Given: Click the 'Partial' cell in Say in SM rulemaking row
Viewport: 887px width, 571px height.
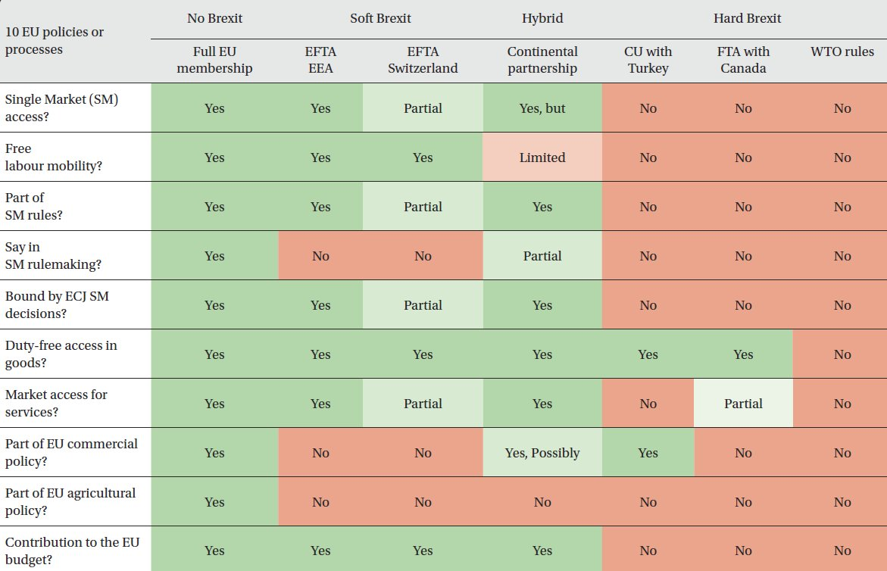Looking at the screenshot, I should click(542, 255).
